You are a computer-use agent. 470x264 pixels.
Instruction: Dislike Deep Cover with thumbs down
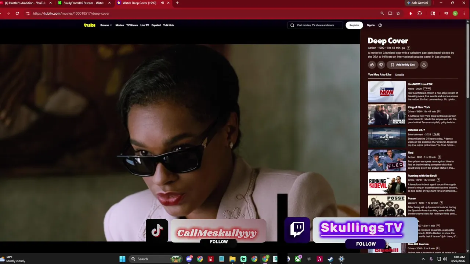pos(381,65)
